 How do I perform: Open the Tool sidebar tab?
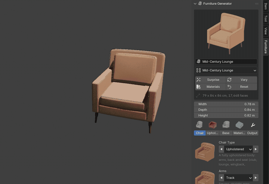266,19
